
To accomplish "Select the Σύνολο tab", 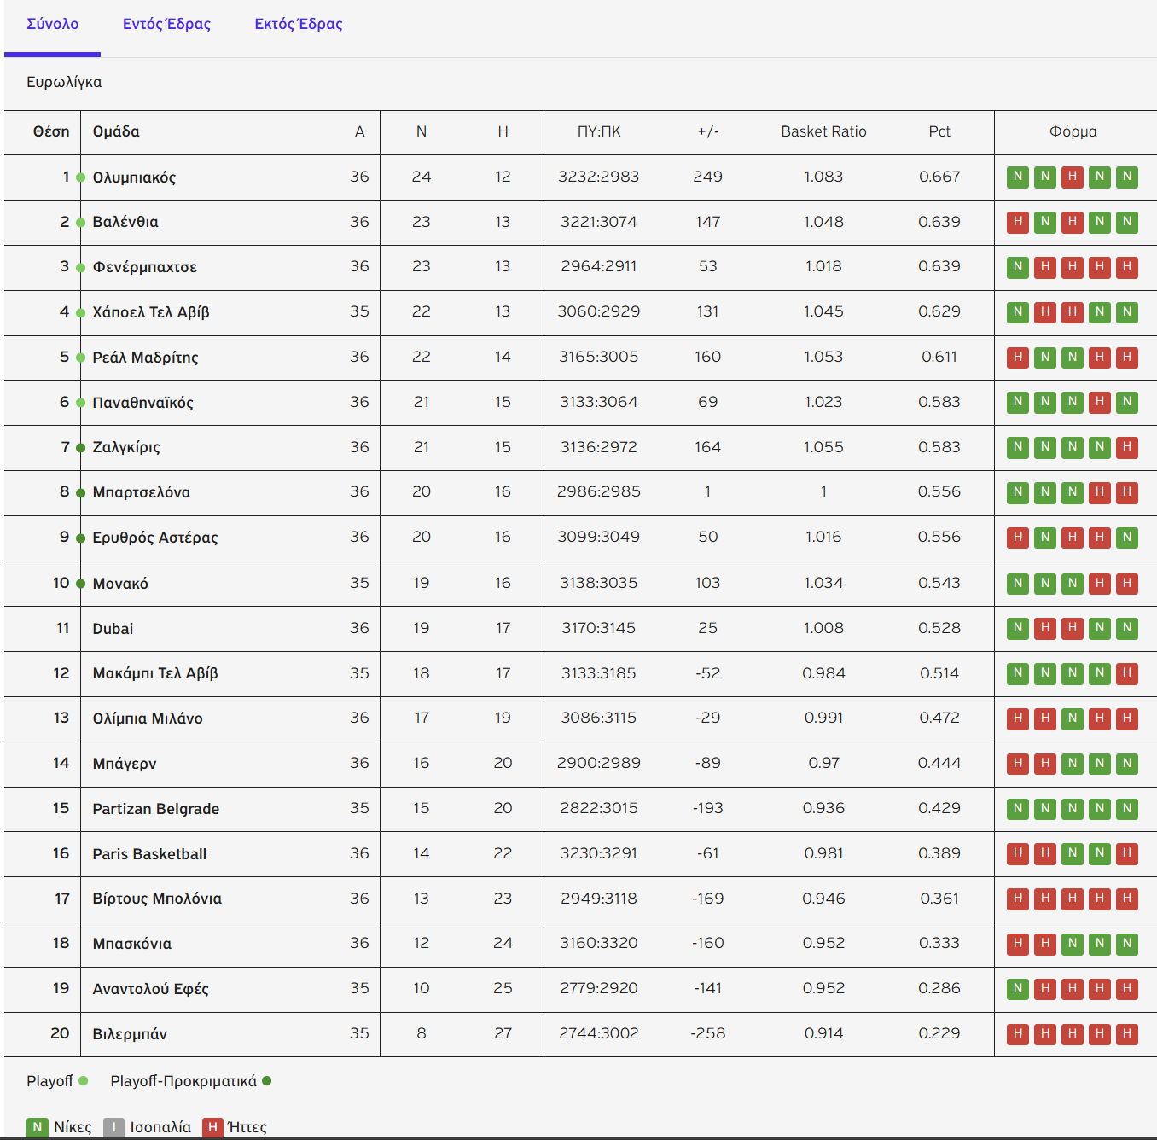I will tap(52, 24).
